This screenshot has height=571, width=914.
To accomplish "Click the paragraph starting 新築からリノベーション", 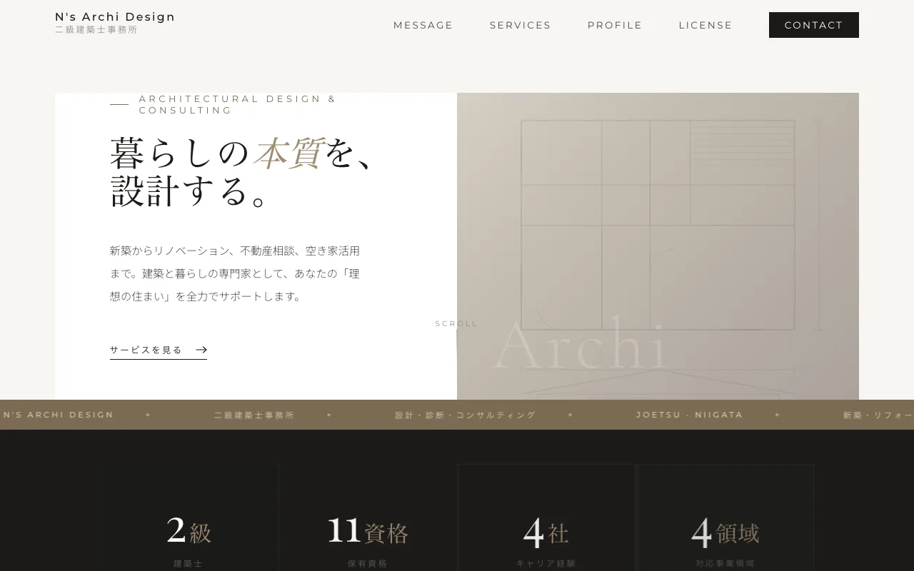I will click(x=236, y=273).
